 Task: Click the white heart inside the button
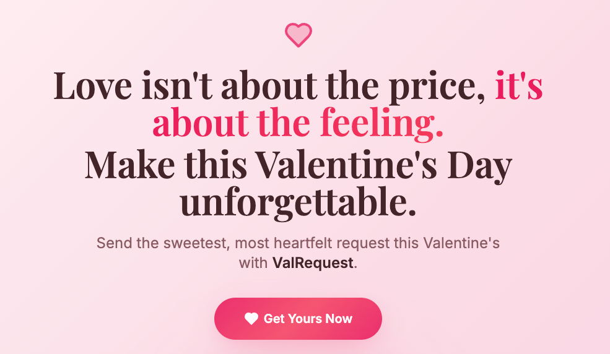click(x=251, y=319)
